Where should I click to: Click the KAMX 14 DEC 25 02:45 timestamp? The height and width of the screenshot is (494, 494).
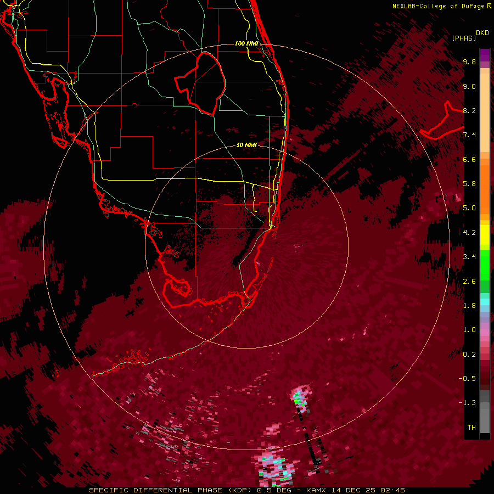click(355, 490)
